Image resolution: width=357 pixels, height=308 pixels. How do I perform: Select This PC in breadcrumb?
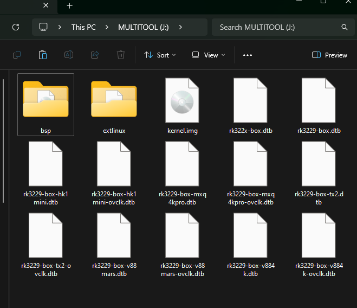(x=83, y=27)
